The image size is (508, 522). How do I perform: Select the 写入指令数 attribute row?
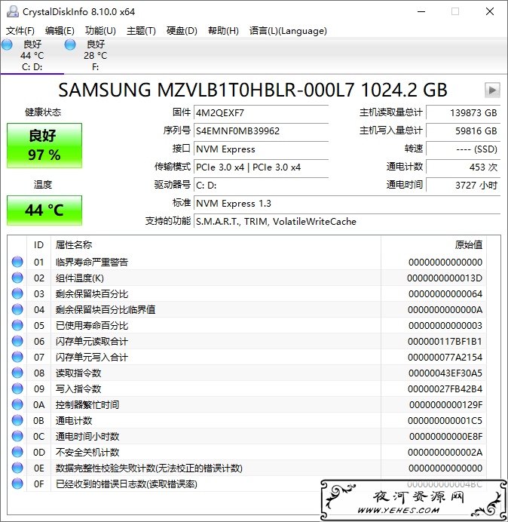point(247,388)
